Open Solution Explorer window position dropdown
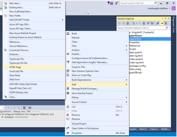 point(162,18)
